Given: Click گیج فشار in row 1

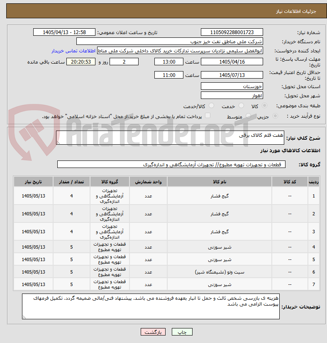Looking at the screenshot, I should 220,196.
